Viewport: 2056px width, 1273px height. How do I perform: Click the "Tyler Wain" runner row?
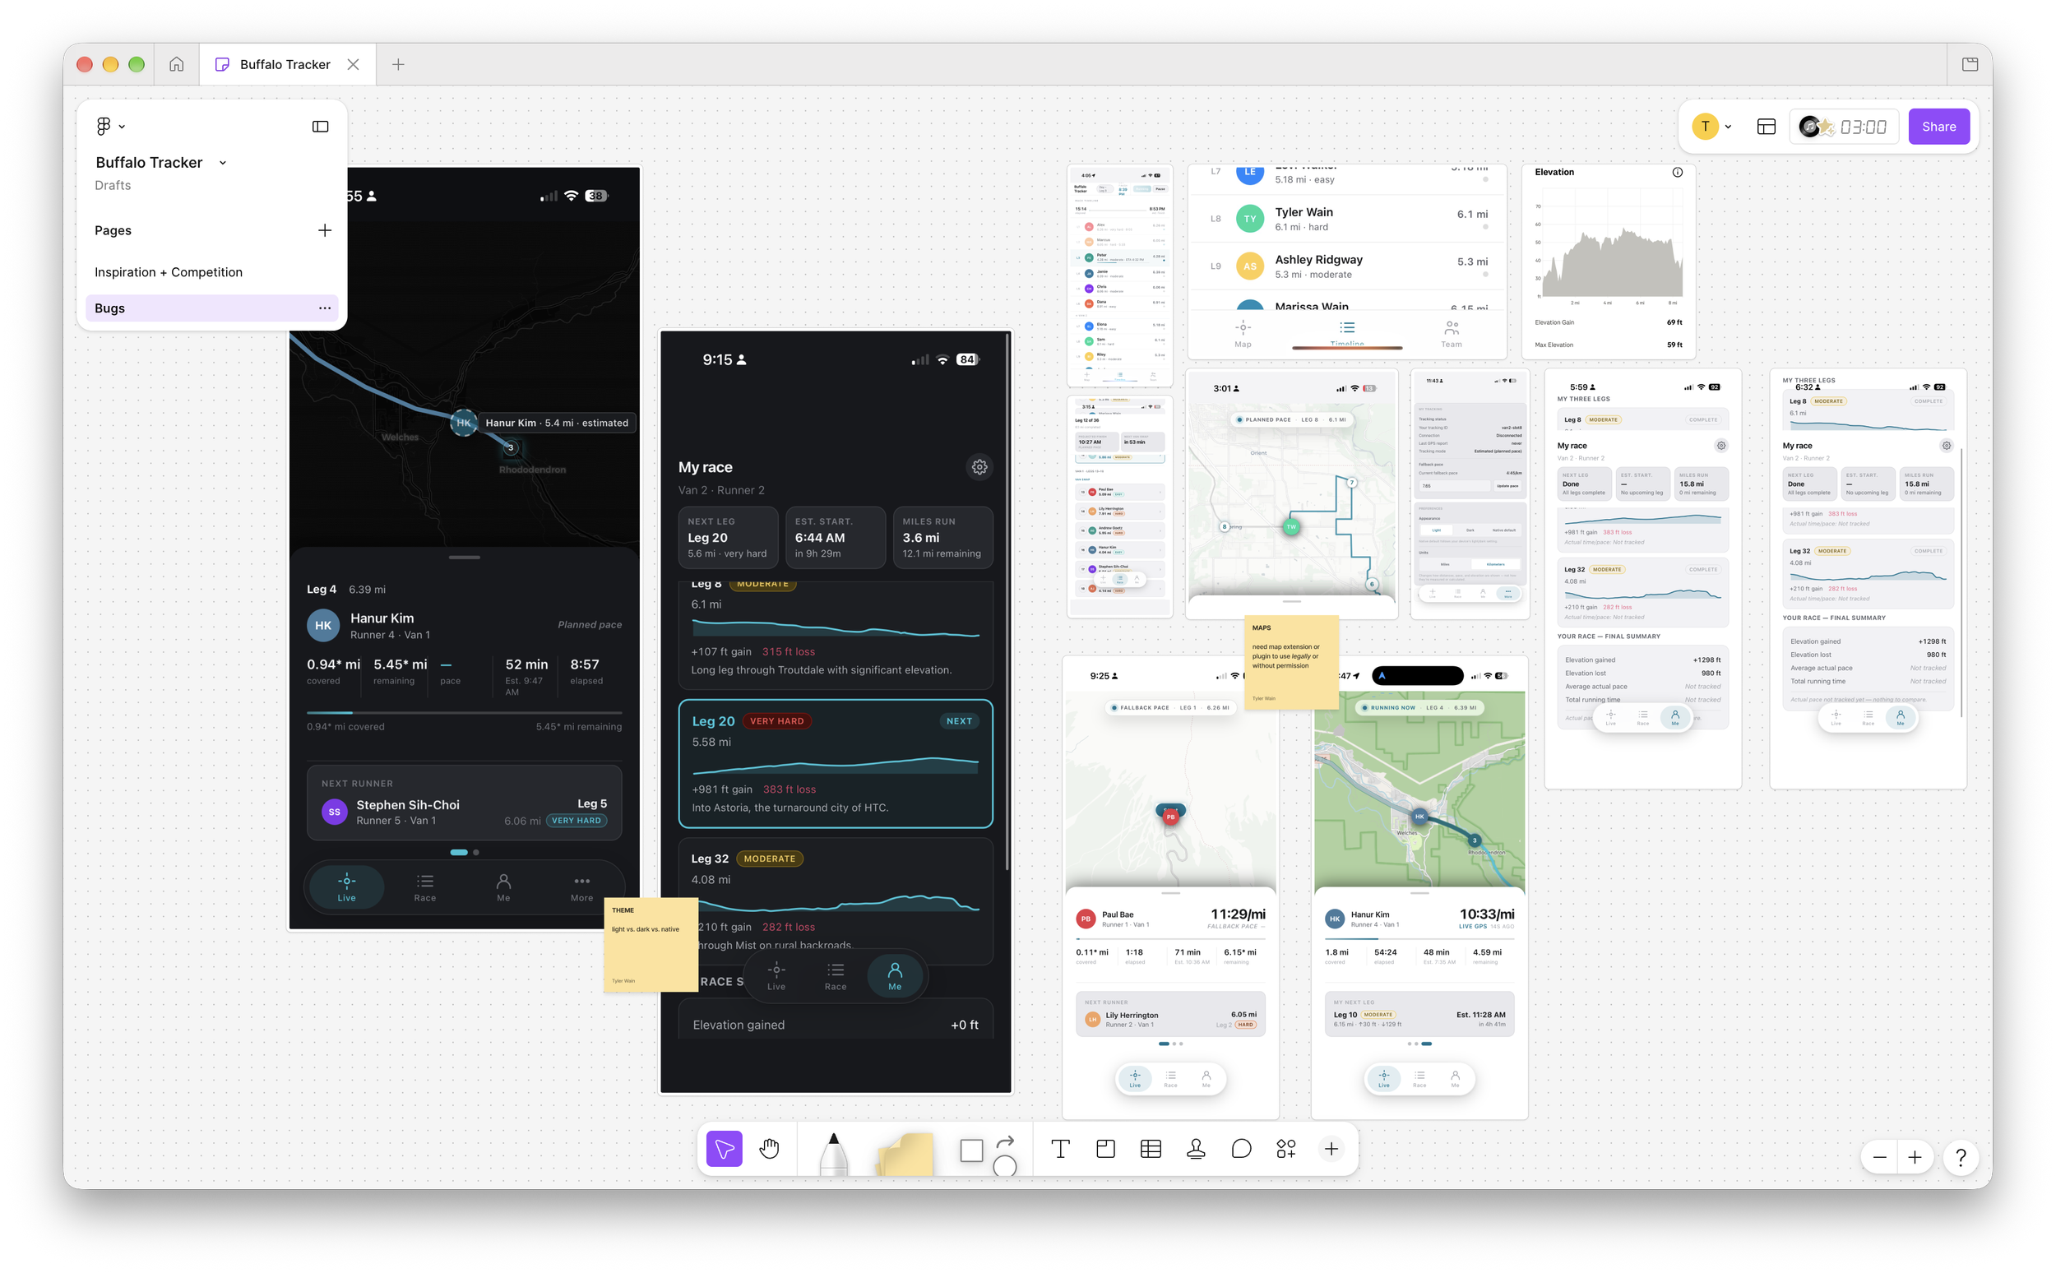(1347, 219)
